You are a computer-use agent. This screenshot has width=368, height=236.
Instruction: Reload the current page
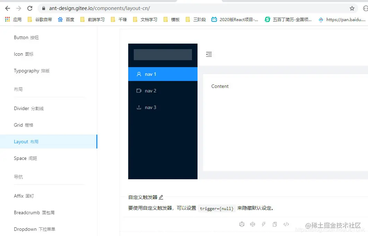tap(29, 8)
